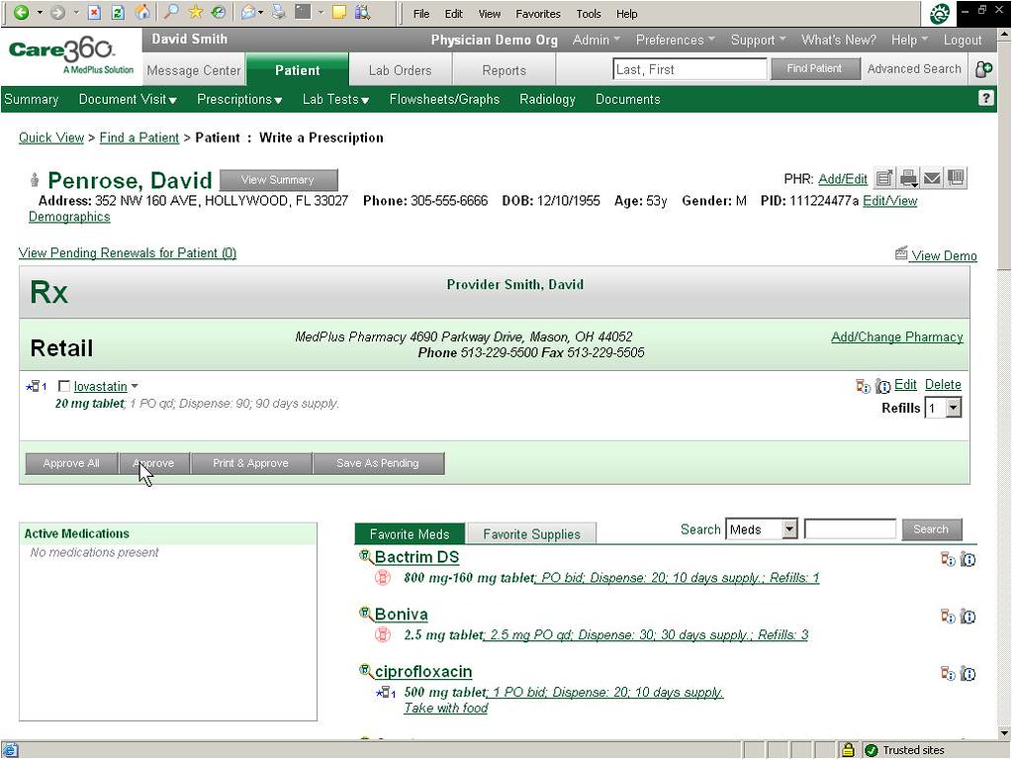1012x760 pixels.
Task: Open the Lab Tests dropdown menu
Action: (335, 99)
